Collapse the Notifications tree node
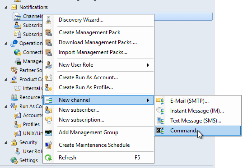 click(x=6, y=7)
